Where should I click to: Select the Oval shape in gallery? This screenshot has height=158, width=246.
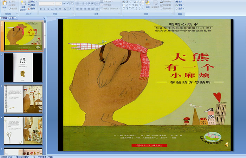[x=140, y=2]
